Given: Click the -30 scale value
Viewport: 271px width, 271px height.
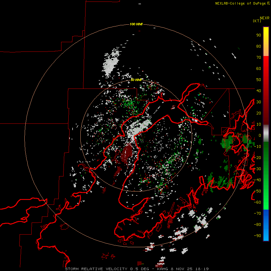Looking at the screenshot, I should (257, 169).
